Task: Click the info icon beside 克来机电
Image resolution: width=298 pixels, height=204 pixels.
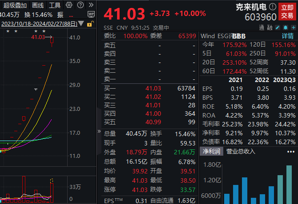Action: [273, 7]
